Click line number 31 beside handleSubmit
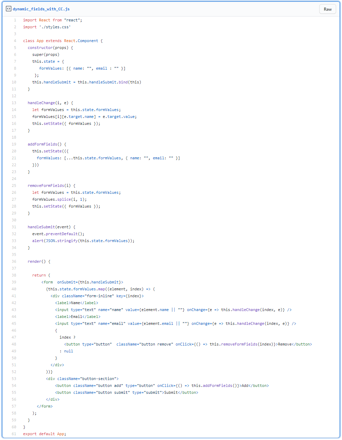This screenshot has height=440, width=342. point(14,227)
